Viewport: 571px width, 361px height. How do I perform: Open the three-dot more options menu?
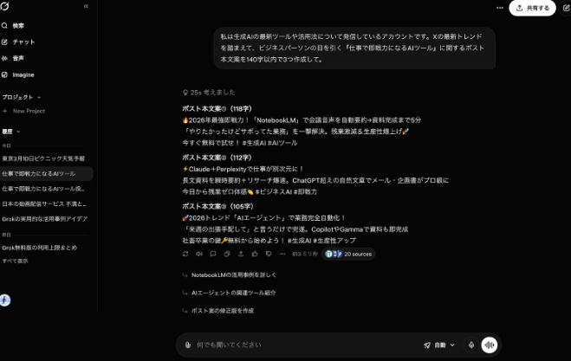(500, 8)
